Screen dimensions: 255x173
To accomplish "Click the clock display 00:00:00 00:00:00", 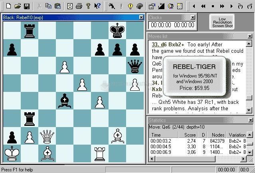I will [172, 25].
